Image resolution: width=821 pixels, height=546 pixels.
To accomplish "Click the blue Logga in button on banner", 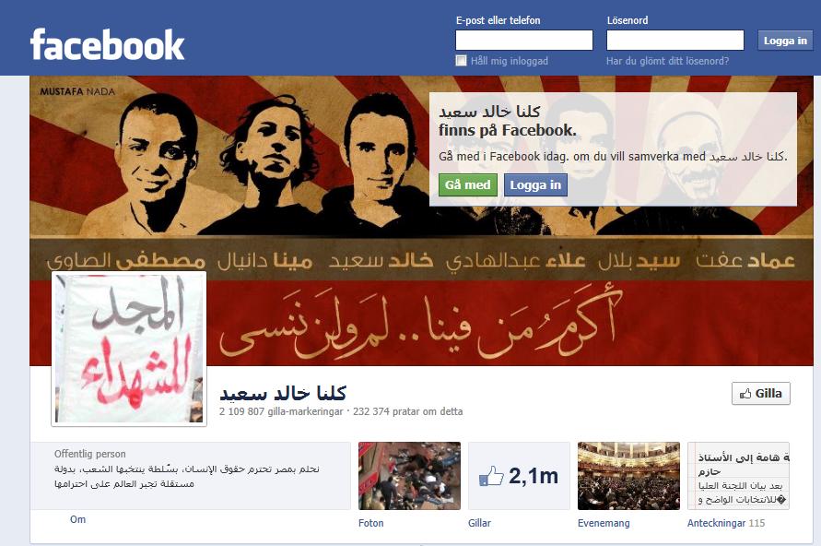I will [x=535, y=185].
